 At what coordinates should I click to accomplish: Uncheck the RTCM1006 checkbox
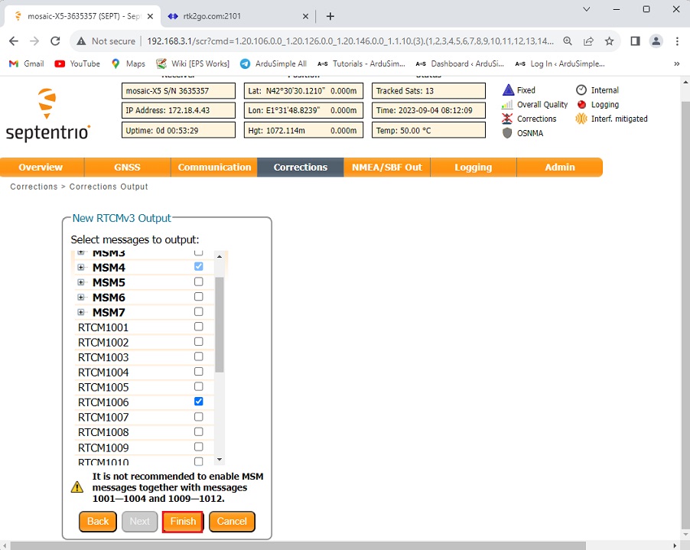pos(199,402)
